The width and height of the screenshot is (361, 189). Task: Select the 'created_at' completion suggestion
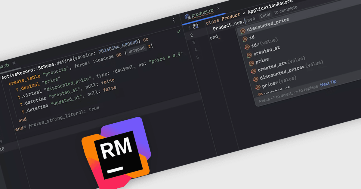tap(267, 51)
